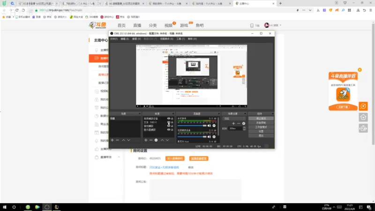
Task: Remove selected scene with scenes minus icon
Action: point(118,140)
